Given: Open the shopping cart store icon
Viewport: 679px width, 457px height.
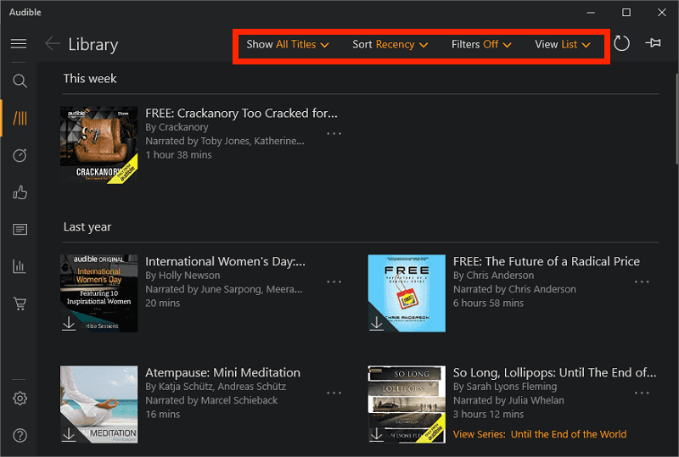Looking at the screenshot, I should point(20,304).
